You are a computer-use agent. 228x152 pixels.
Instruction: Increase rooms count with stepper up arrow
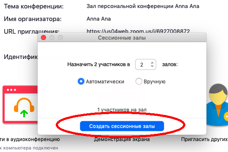click(152, 63)
